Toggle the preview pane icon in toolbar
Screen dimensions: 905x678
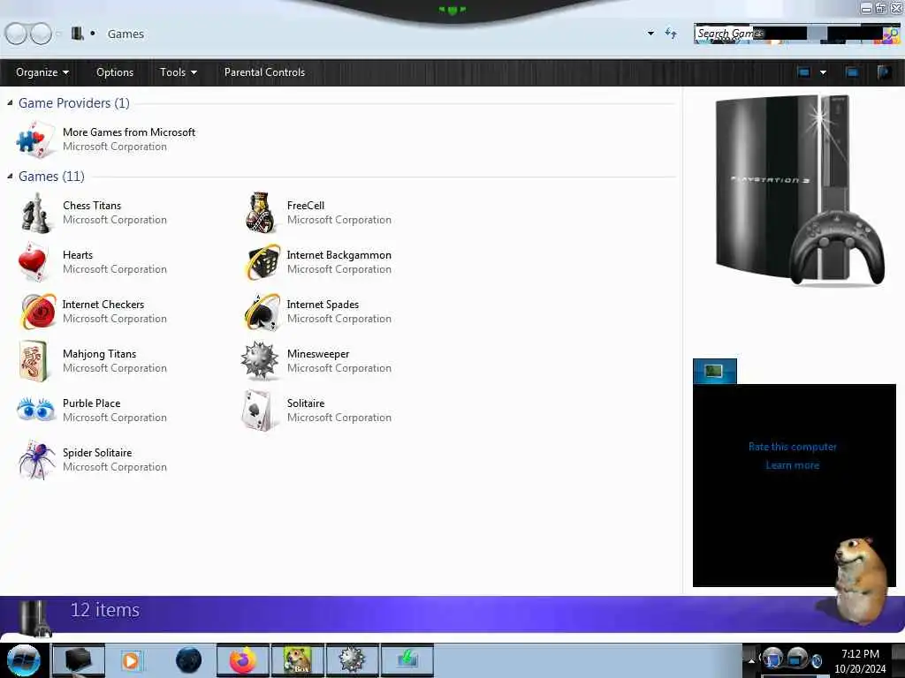point(852,72)
